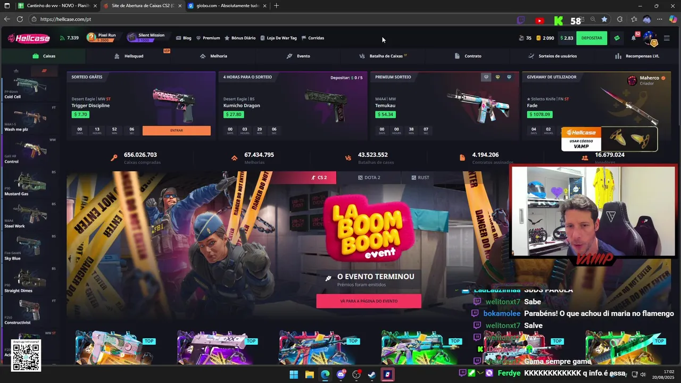Open File Explorer from the taskbar
Image resolution: width=681 pixels, height=383 pixels.
coord(309,374)
